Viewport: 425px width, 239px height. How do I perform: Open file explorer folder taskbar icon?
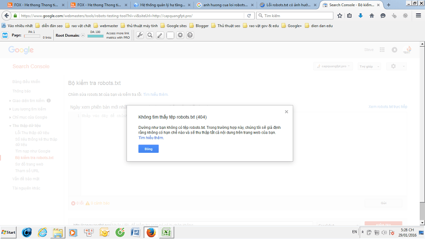click(58, 232)
